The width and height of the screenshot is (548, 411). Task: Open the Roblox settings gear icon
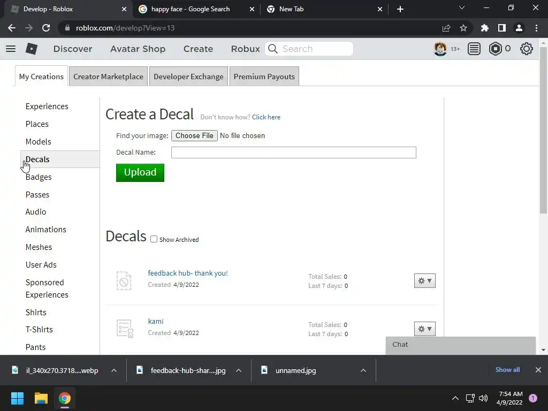(527, 49)
